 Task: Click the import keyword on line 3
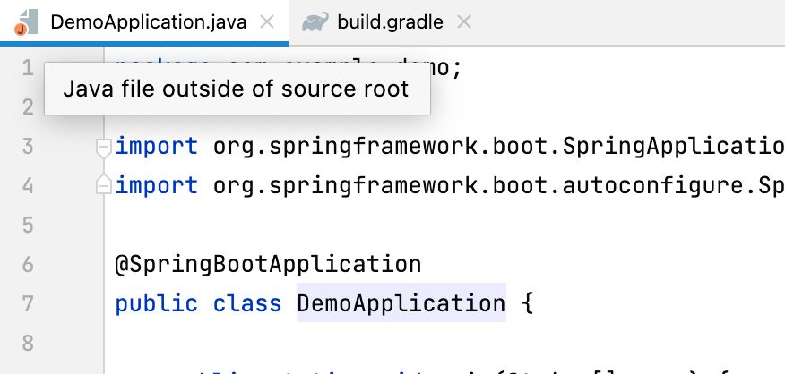coord(157,147)
